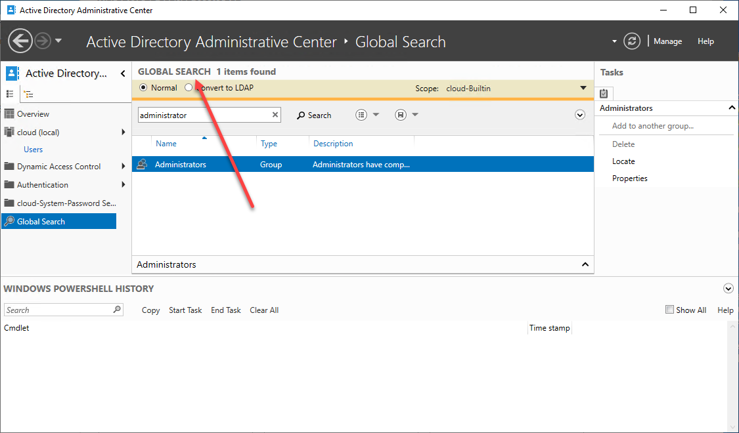
Task: Switch to list view tab icon
Action: pos(10,94)
